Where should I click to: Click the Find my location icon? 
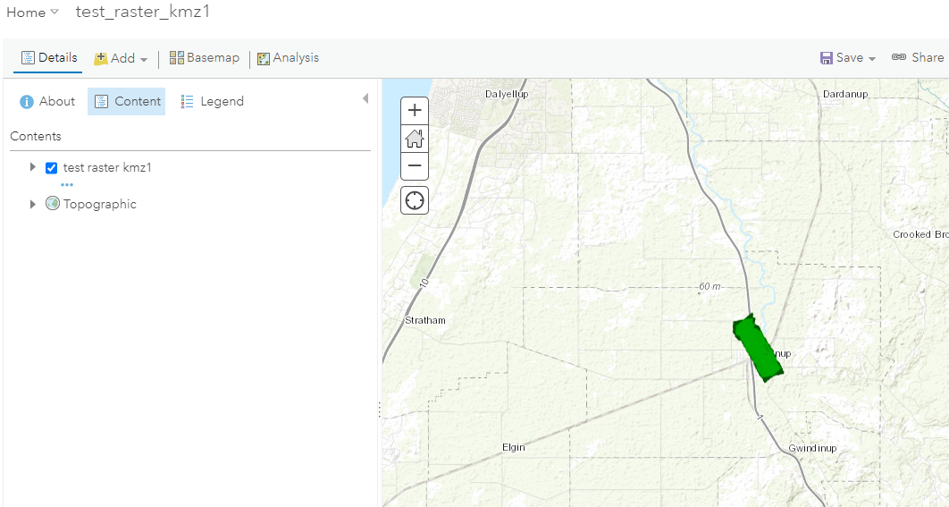pyautogui.click(x=415, y=200)
